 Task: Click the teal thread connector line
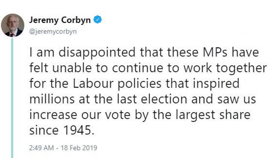12,98
